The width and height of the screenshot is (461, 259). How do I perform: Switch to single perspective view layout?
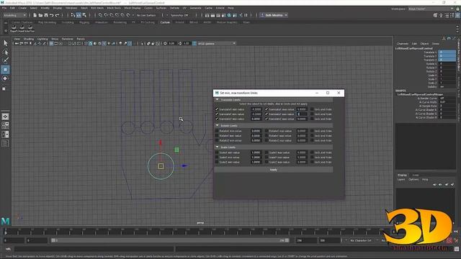click(x=5, y=117)
